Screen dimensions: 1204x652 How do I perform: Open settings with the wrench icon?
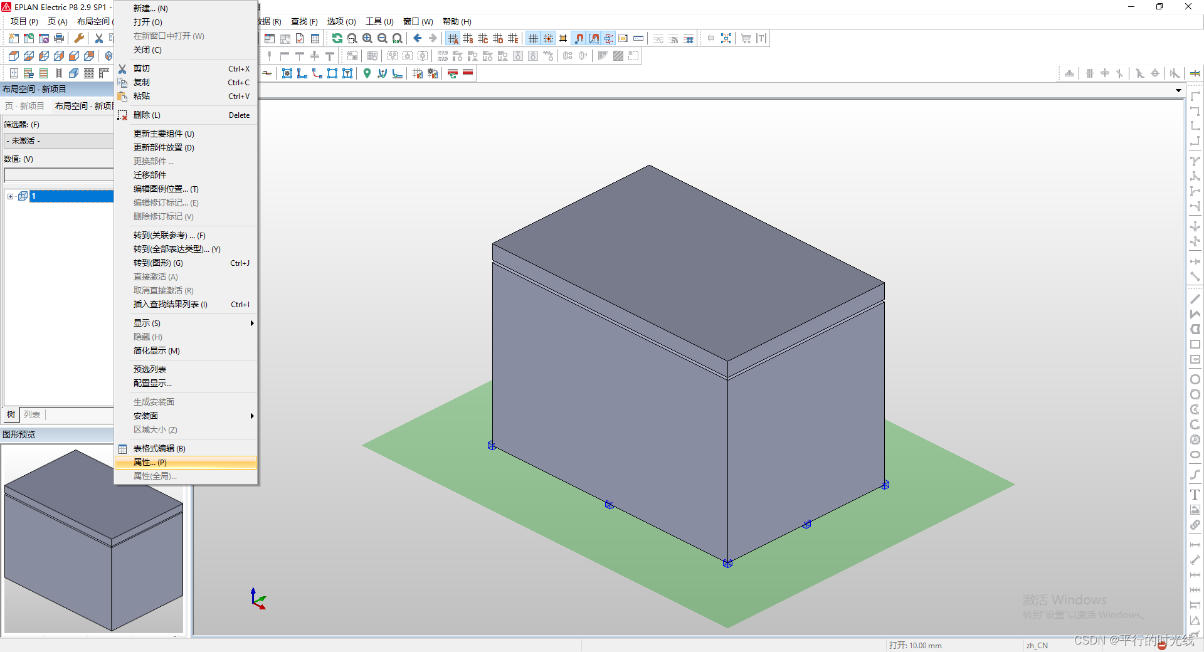(x=79, y=38)
